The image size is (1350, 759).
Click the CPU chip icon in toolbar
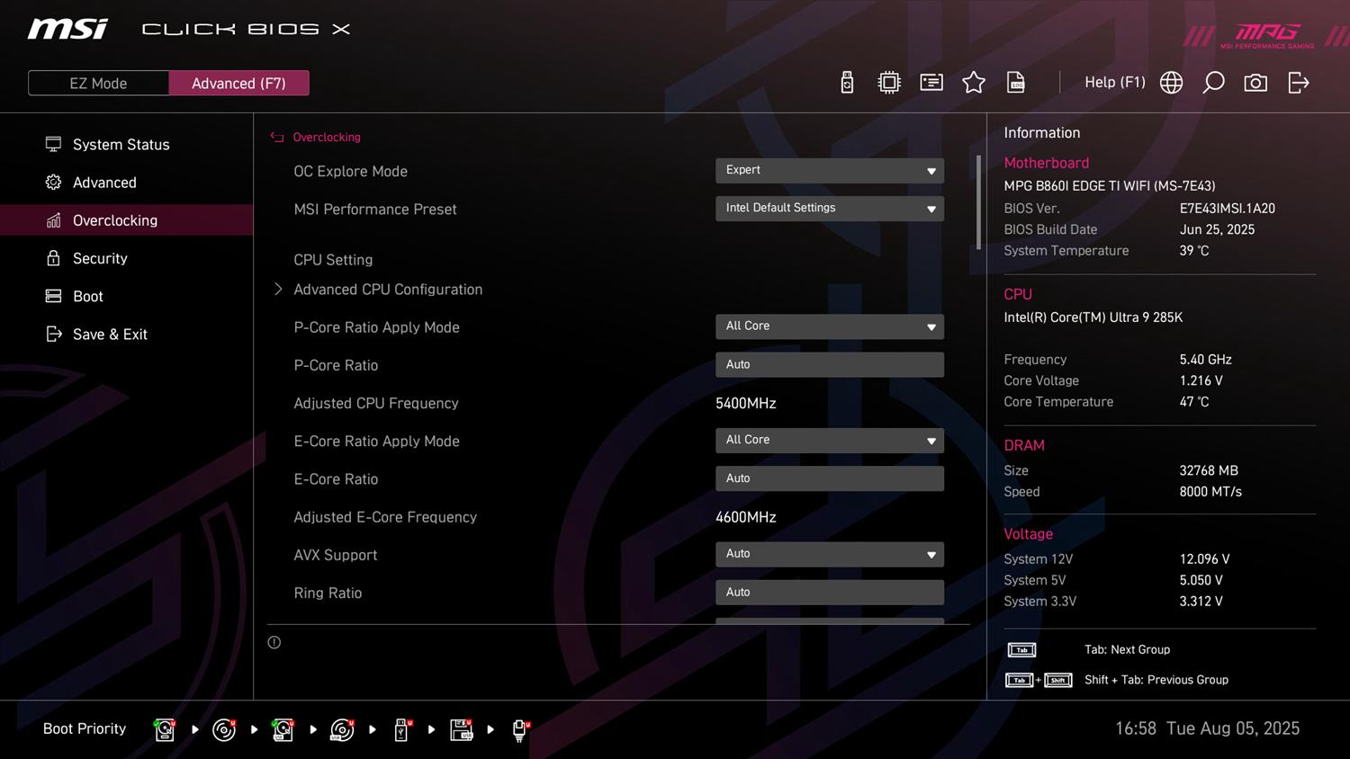(x=889, y=83)
